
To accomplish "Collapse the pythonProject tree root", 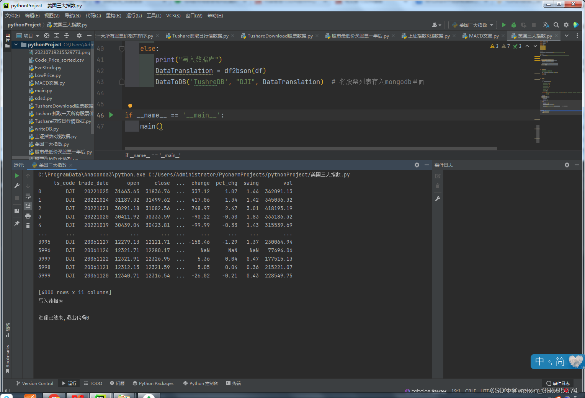I will [16, 45].
